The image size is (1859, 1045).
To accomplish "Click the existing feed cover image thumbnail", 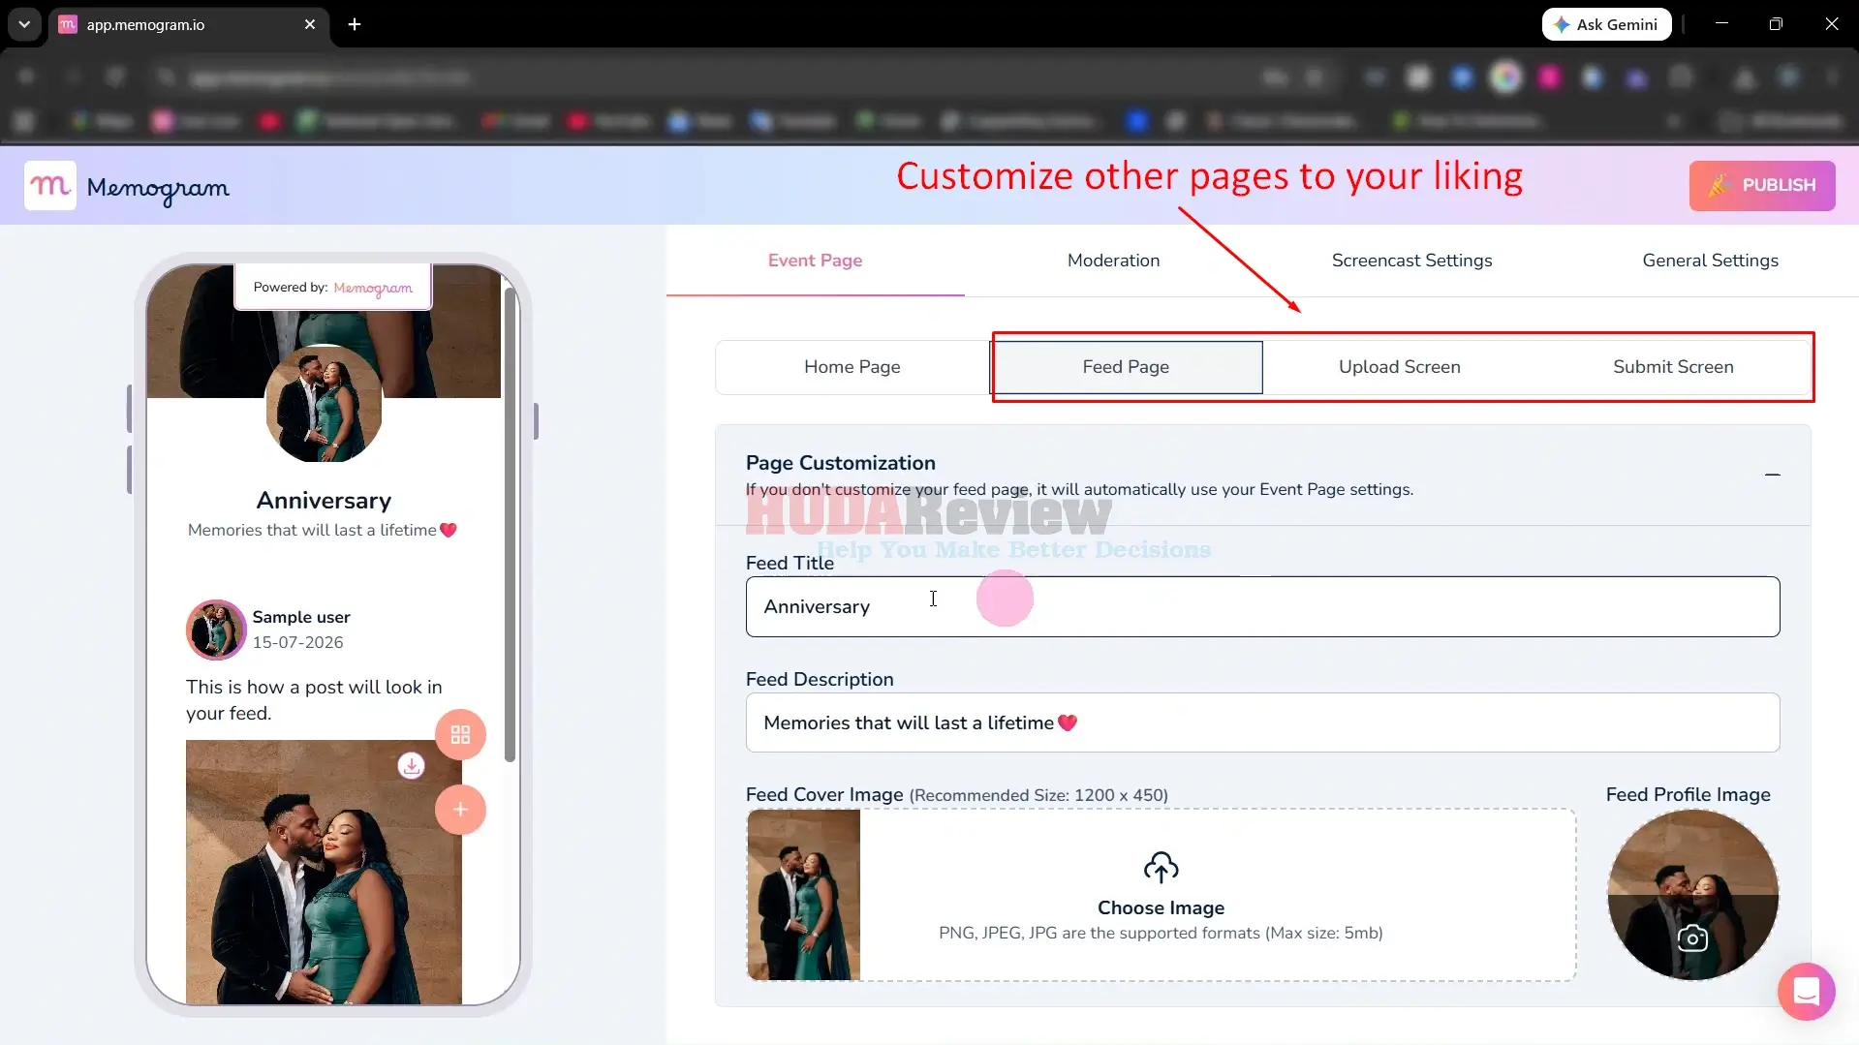I will click(x=803, y=895).
